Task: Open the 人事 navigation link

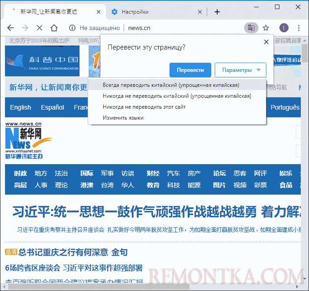Action: click(x=41, y=185)
